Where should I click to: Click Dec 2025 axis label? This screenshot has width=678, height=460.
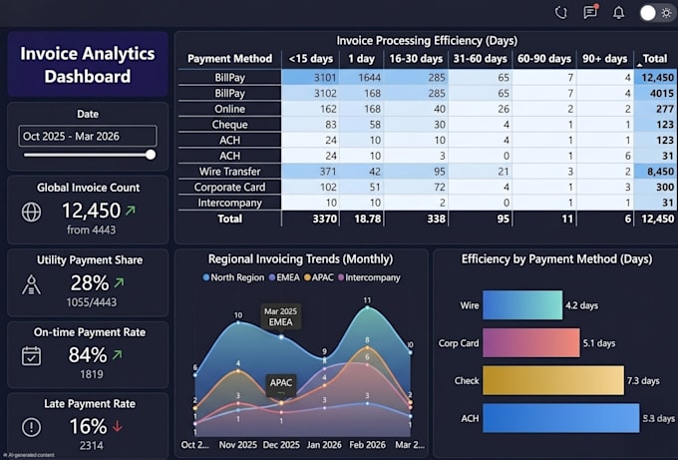click(x=281, y=445)
